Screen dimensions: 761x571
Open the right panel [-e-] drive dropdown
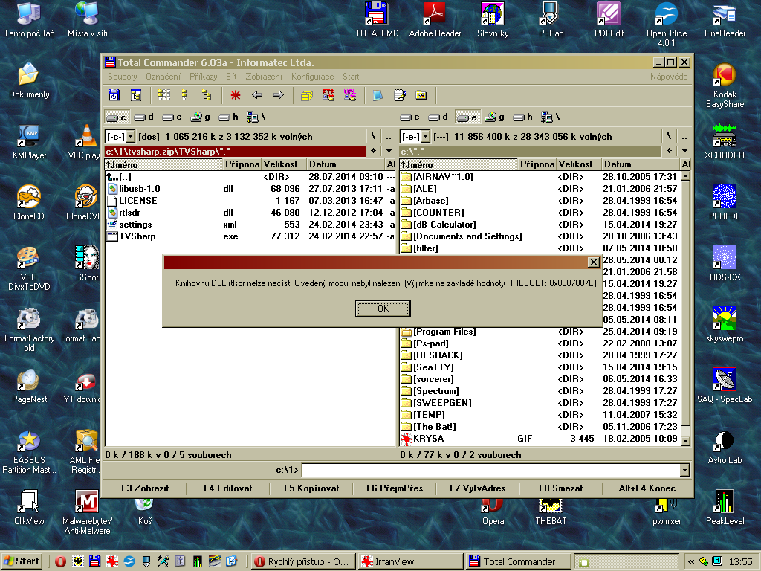click(425, 137)
